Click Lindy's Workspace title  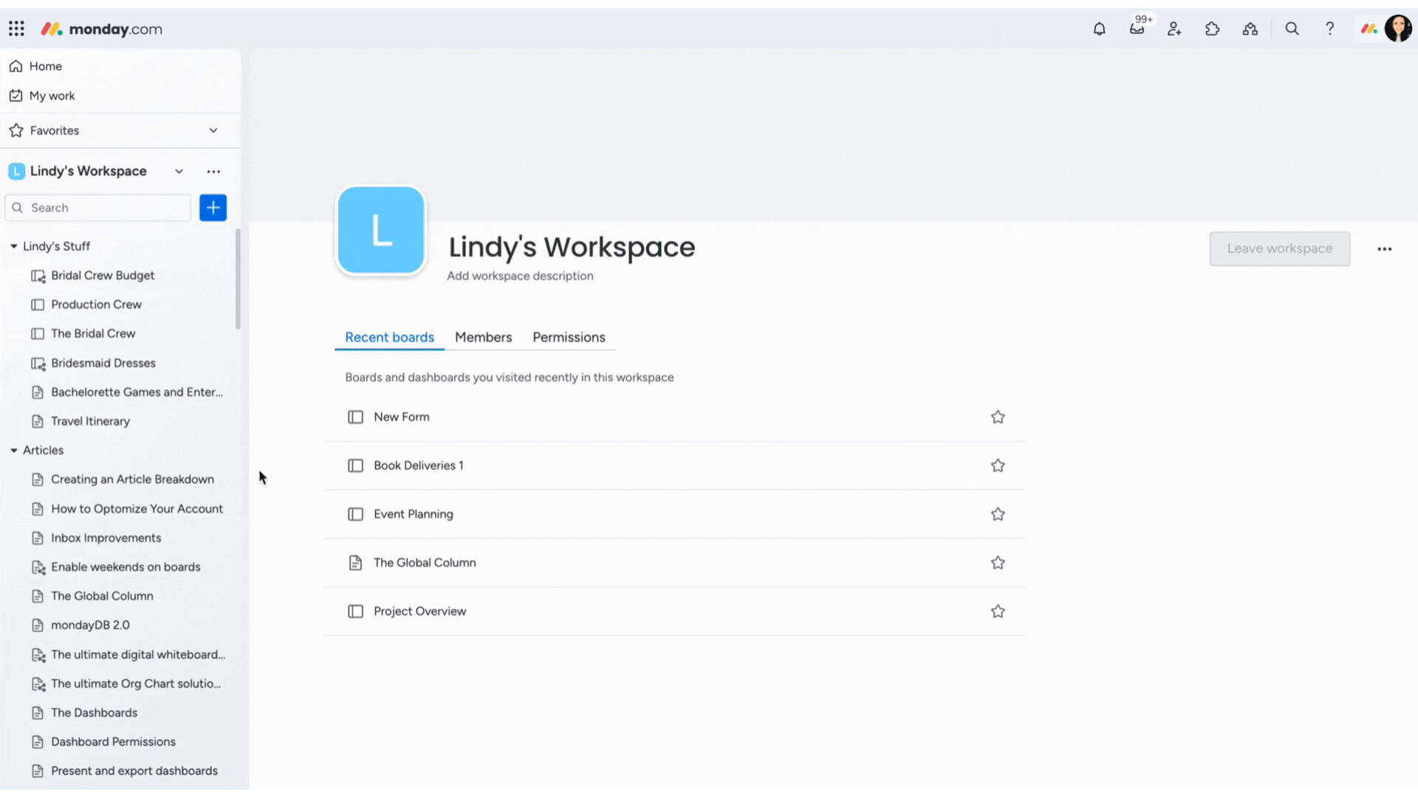tap(572, 247)
